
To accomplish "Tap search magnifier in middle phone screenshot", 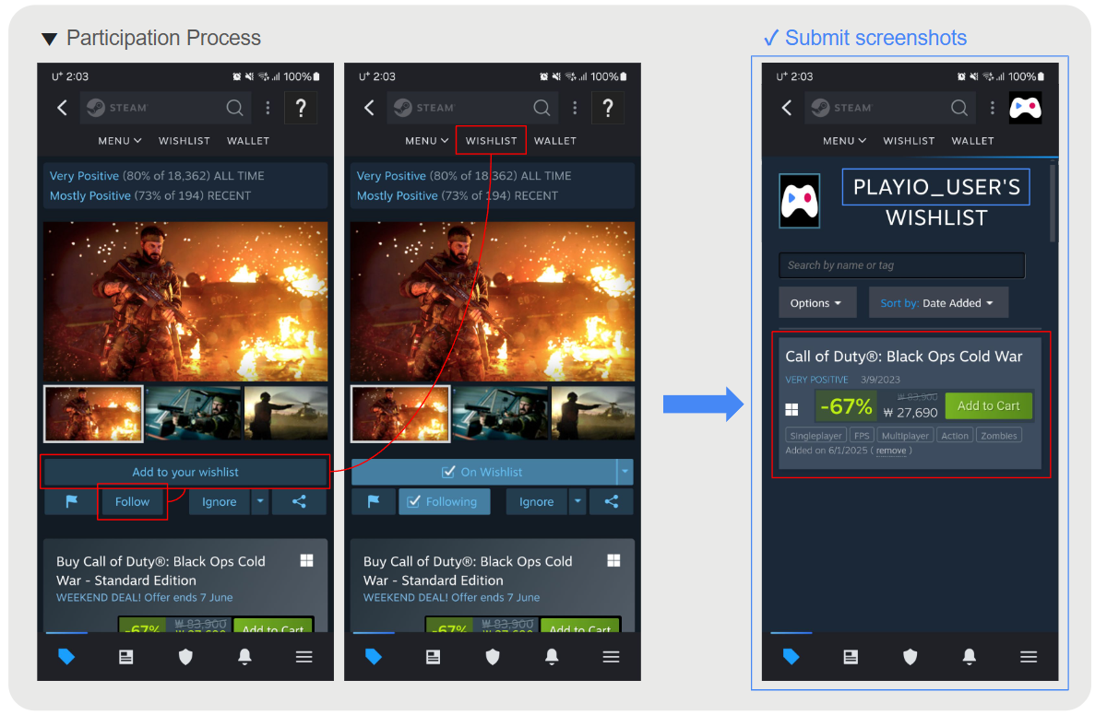I will pyautogui.click(x=542, y=108).
